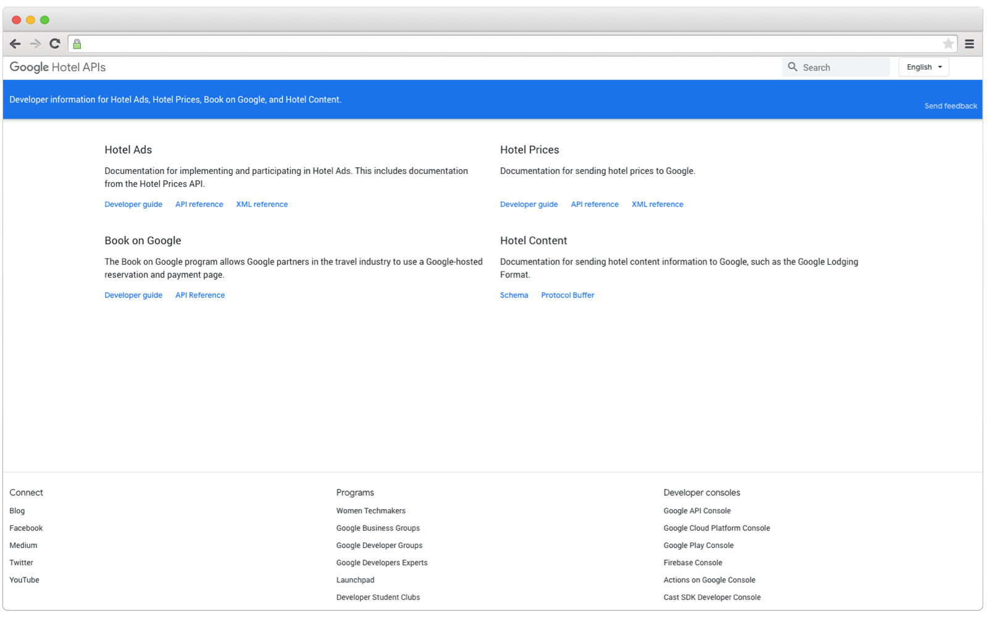Minimize the window with the yellow button
The height and width of the screenshot is (617, 987).
(x=30, y=20)
